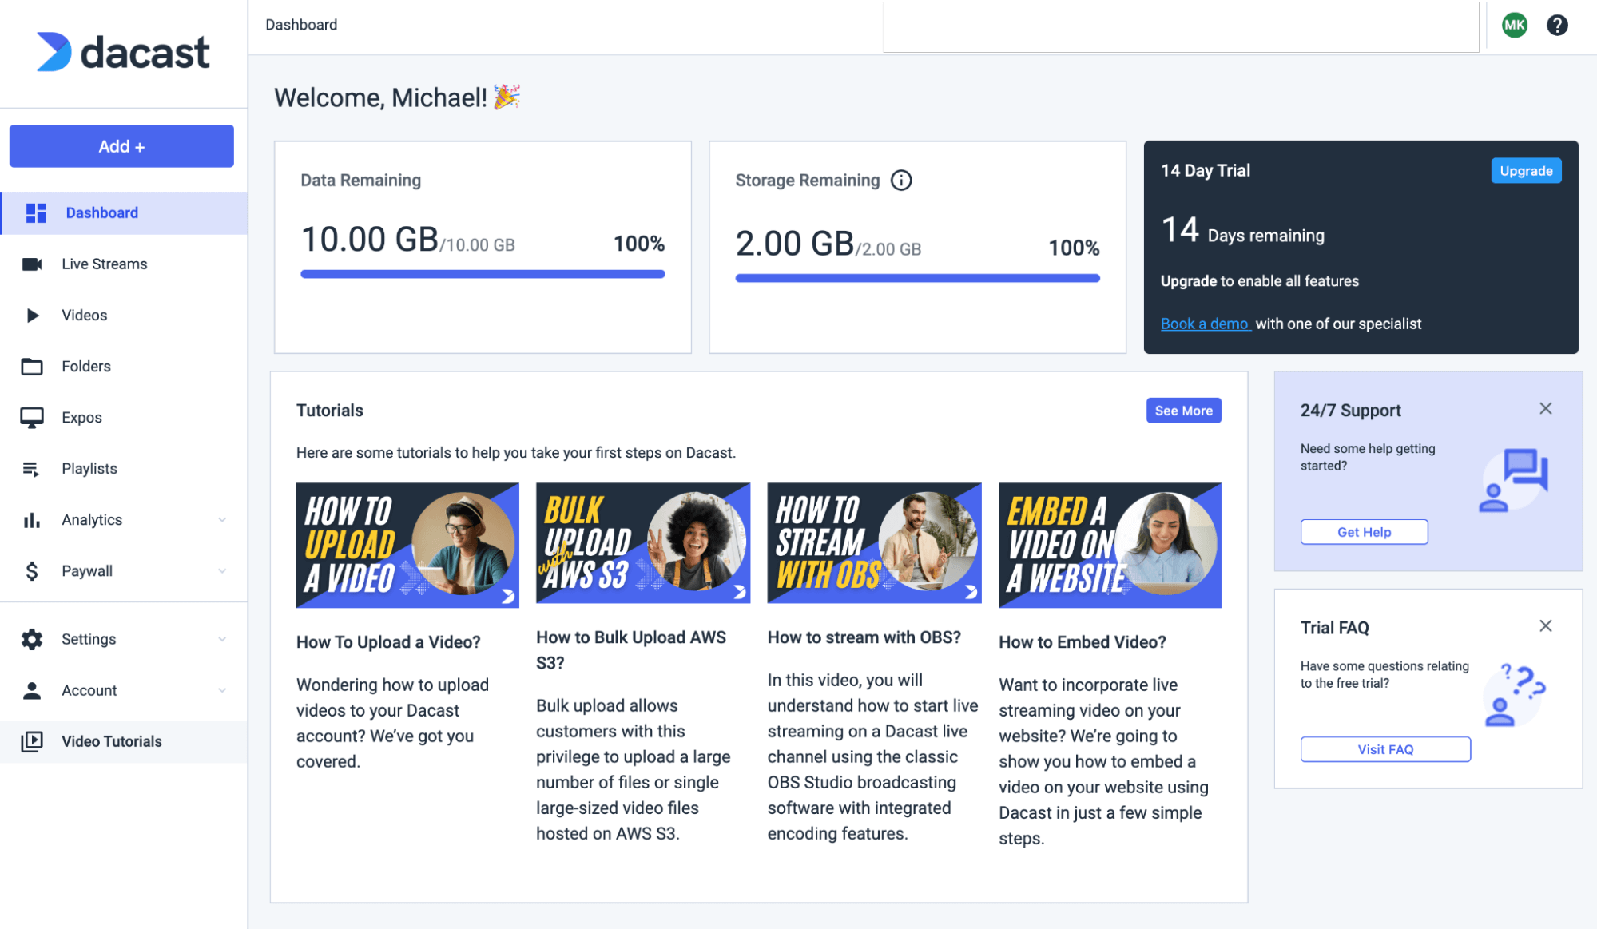
Task: Click the Video Tutorials sidebar icon
Action: coord(32,741)
